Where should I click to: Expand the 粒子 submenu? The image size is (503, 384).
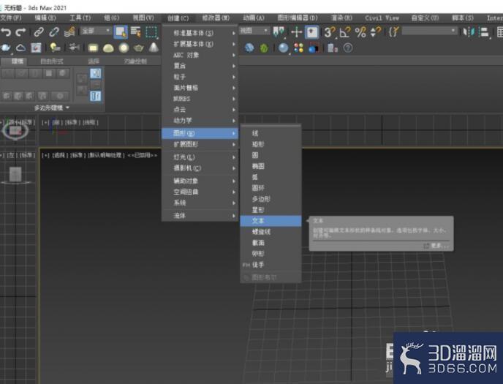click(x=200, y=77)
